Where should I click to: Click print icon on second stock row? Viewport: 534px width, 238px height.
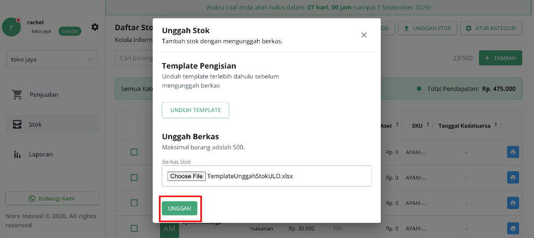[513, 178]
